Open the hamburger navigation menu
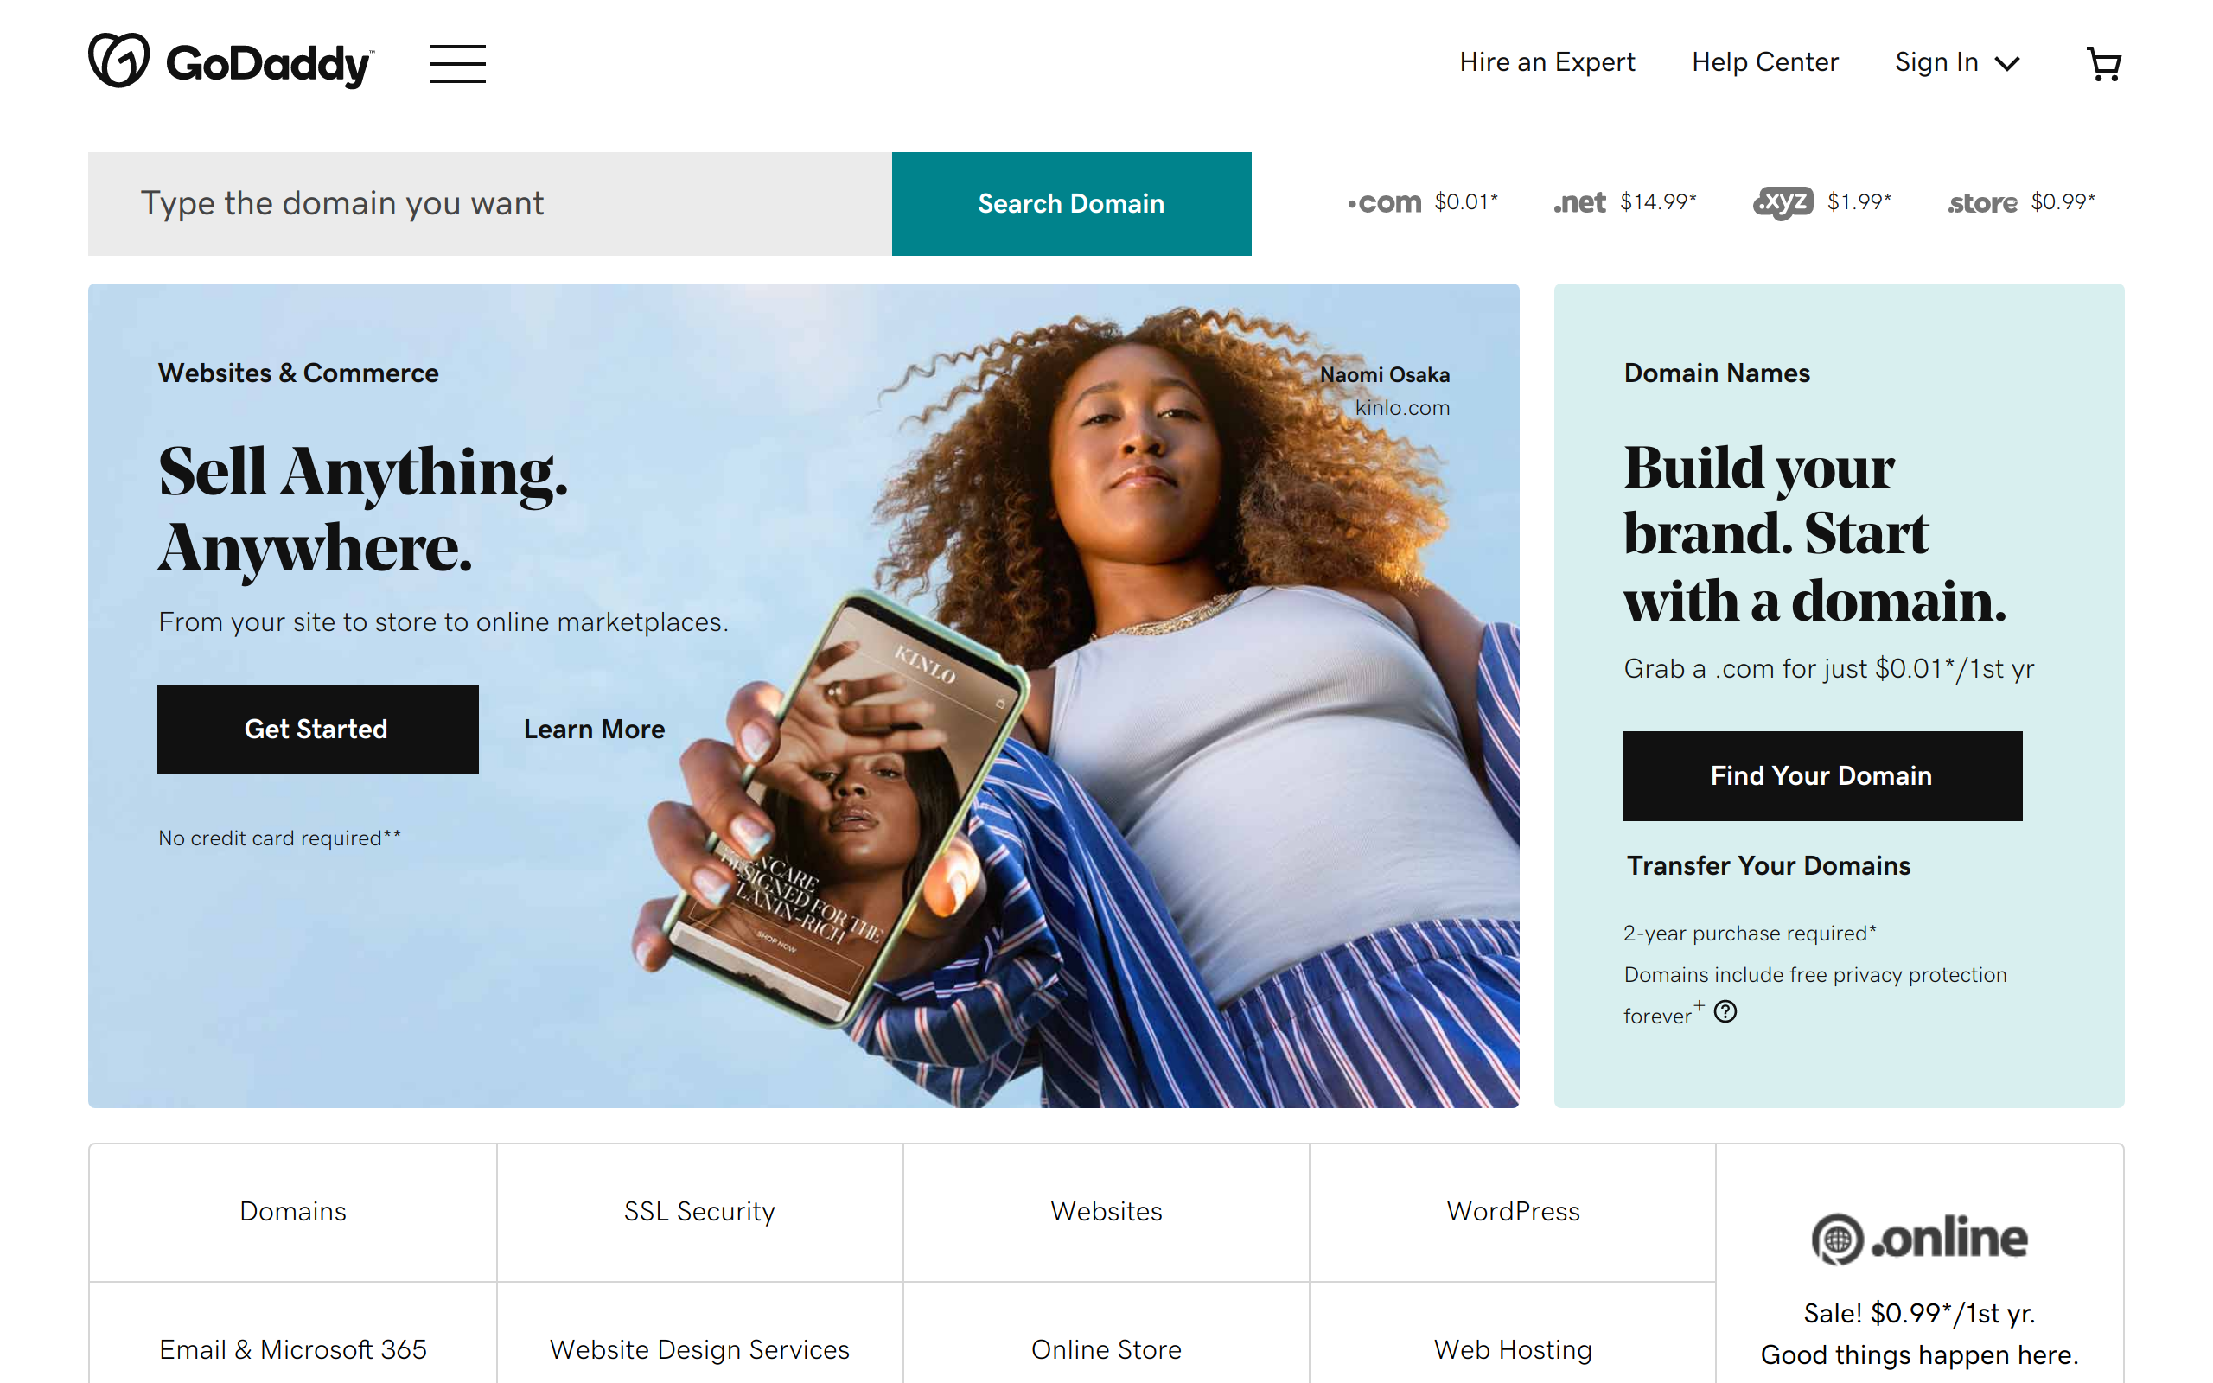 pyautogui.click(x=457, y=63)
